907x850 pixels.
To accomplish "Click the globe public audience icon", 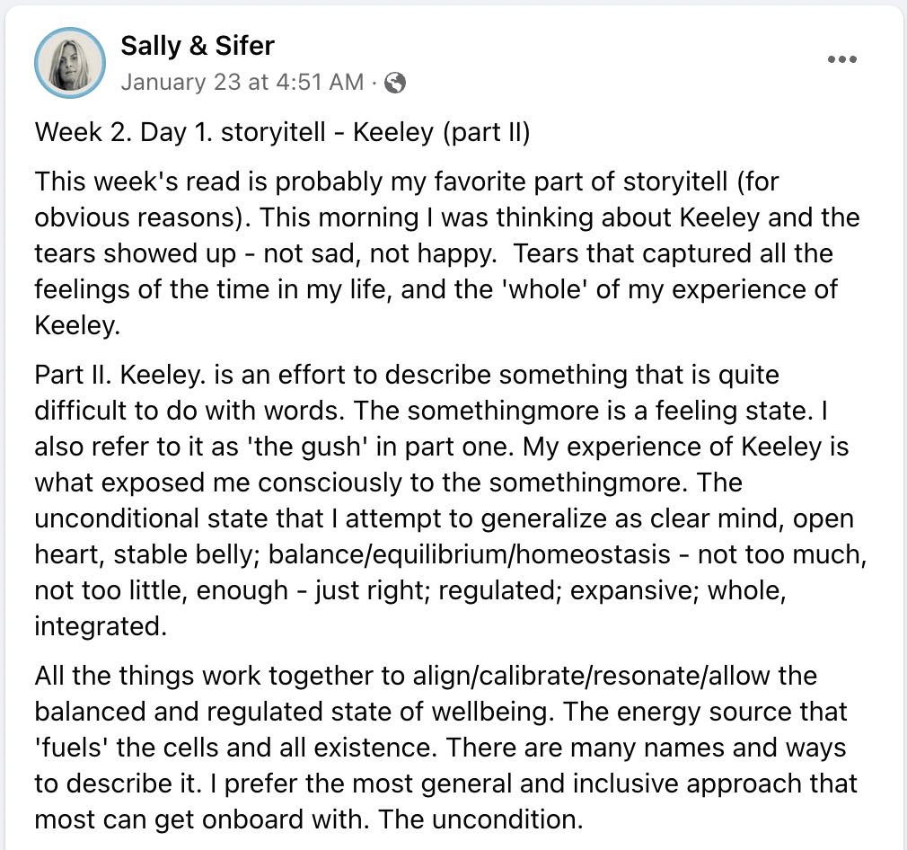I will click(x=394, y=83).
